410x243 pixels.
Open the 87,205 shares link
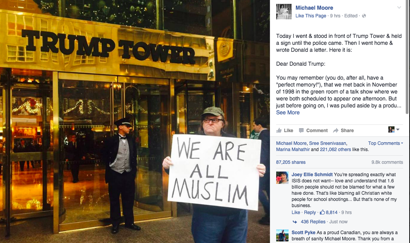click(x=291, y=162)
